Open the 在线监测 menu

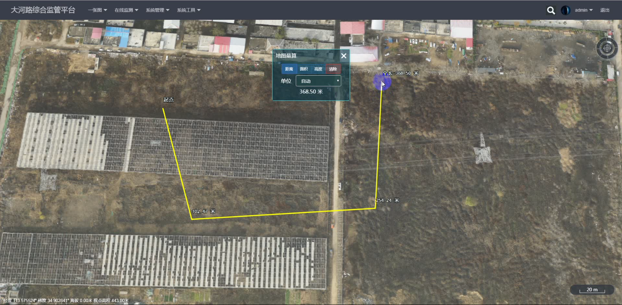tap(126, 10)
